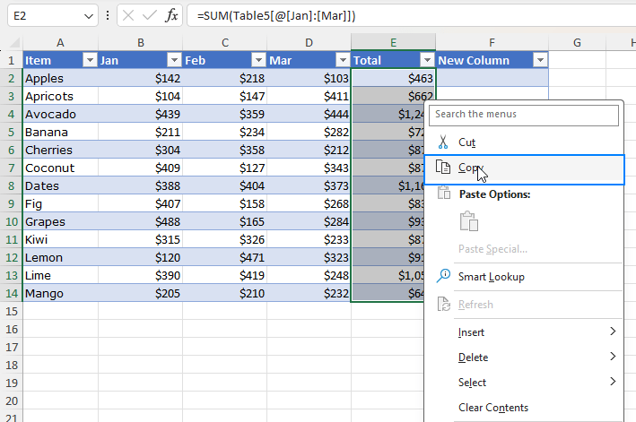Choose Smart Lookup from the context menu
This screenshot has width=636, height=422.
(x=524, y=277)
